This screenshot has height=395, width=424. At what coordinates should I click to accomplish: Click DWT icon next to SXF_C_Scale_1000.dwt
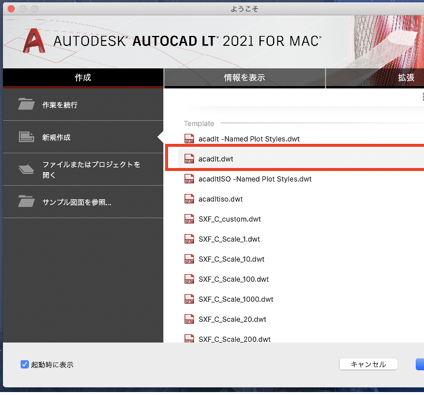[189, 299]
